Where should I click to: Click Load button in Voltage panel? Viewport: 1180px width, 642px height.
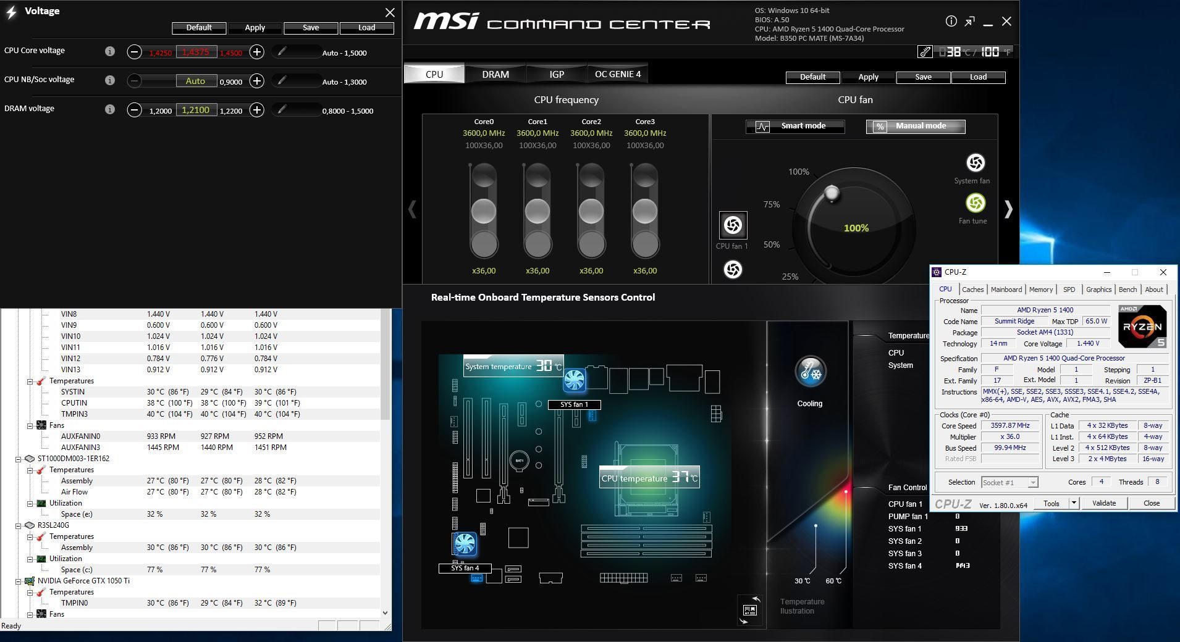pos(366,28)
